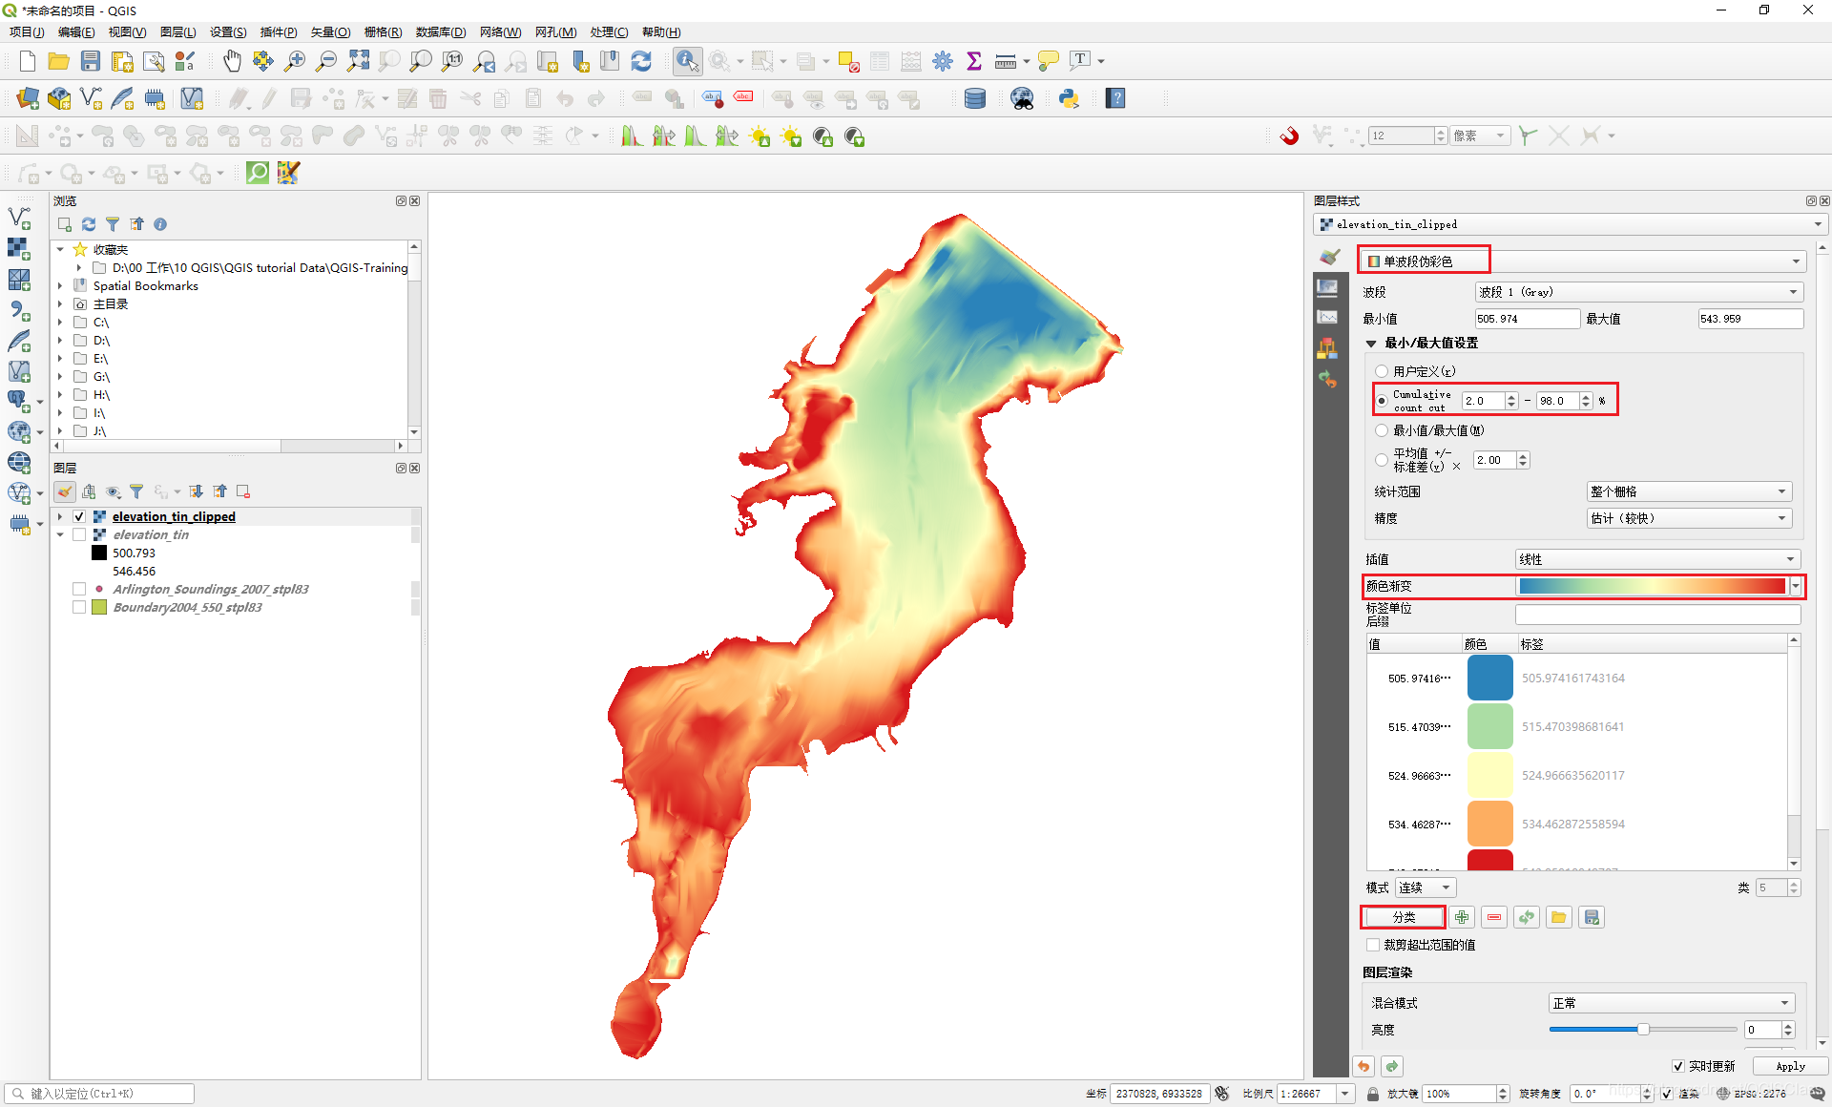Toggle visibility of elevation_tin layer
Image resolution: width=1832 pixels, height=1107 pixels.
coord(79,534)
